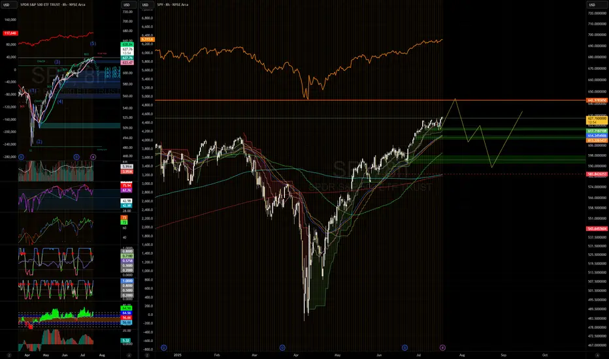Click the purple 0.5758 oscillator value label

pos(127,261)
